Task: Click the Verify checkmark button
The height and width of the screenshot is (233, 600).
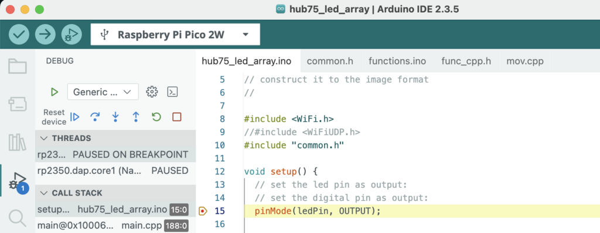Action: click(x=19, y=35)
